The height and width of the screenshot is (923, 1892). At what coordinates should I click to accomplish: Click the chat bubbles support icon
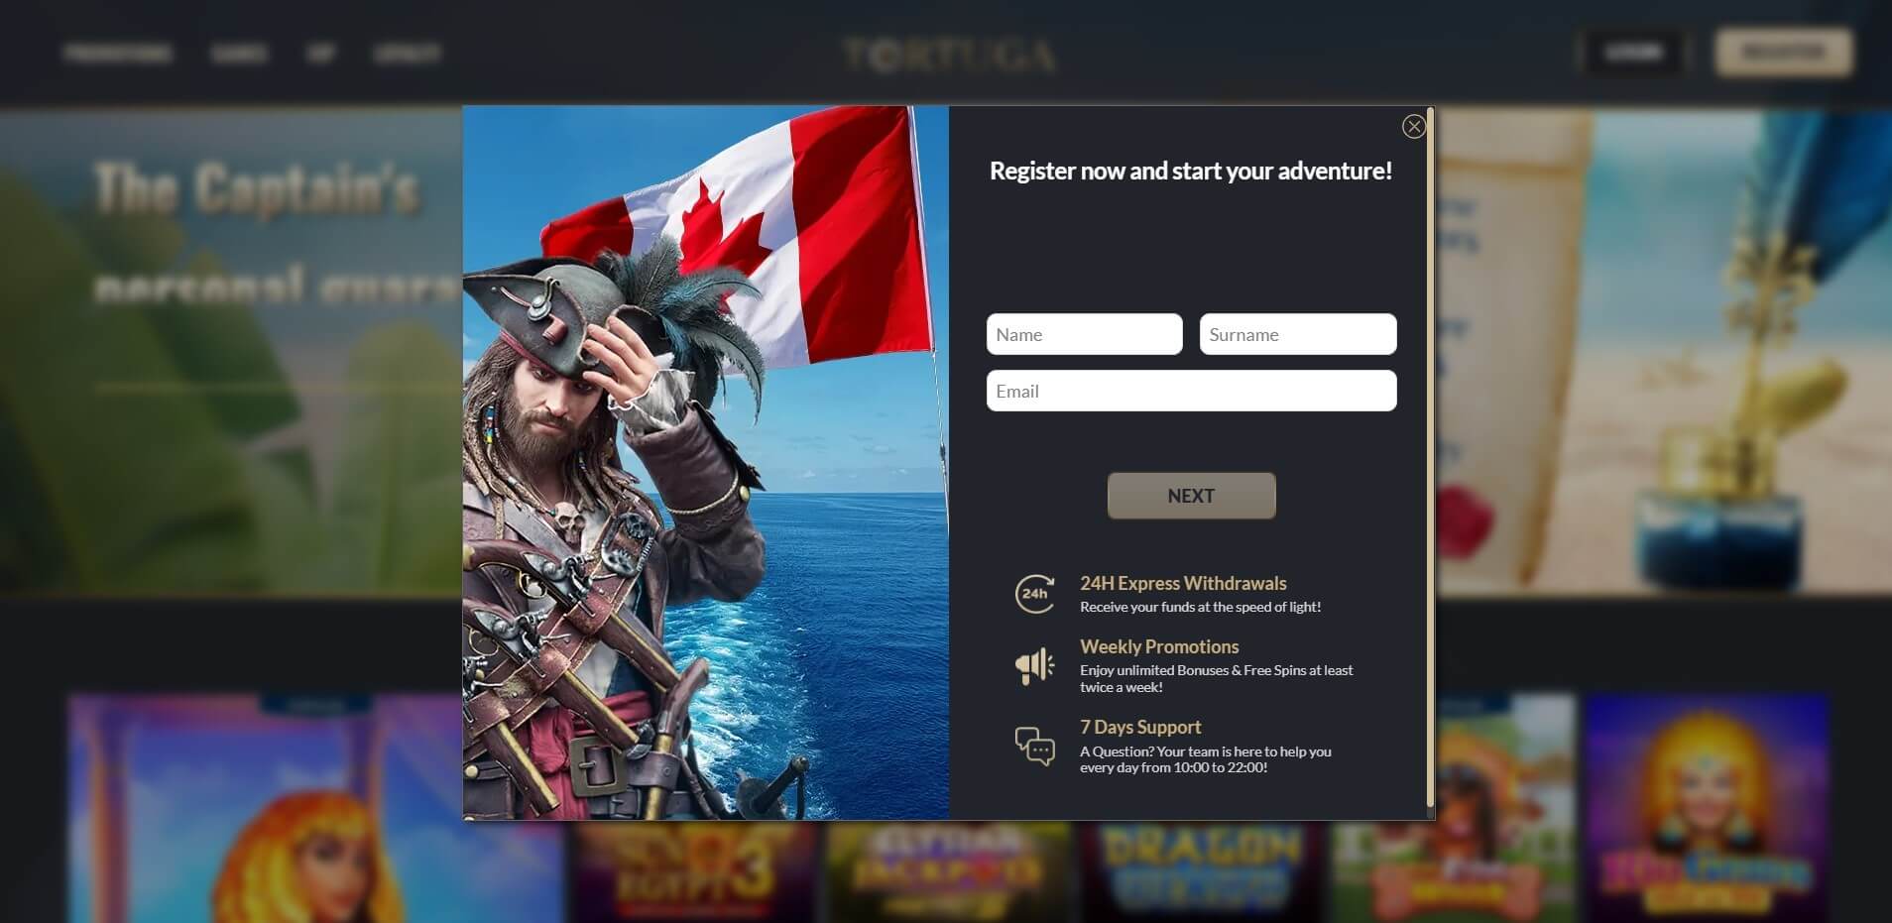click(x=1034, y=746)
